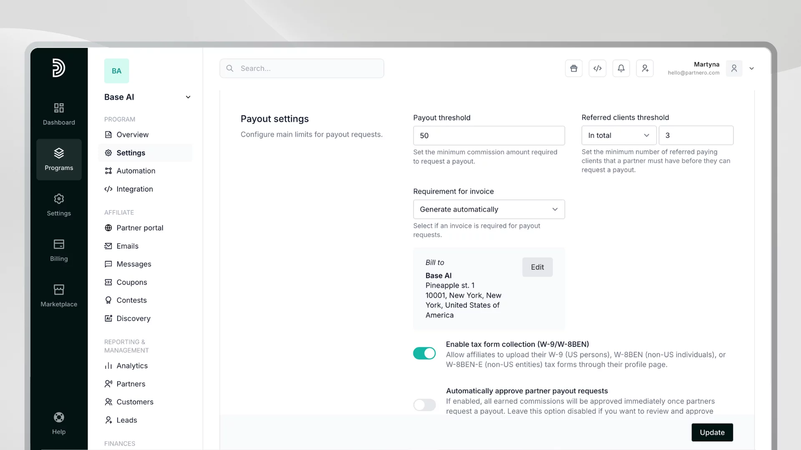This screenshot has width=801, height=450.
Task: Click the Partnero logo at top left
Action: pos(59,68)
